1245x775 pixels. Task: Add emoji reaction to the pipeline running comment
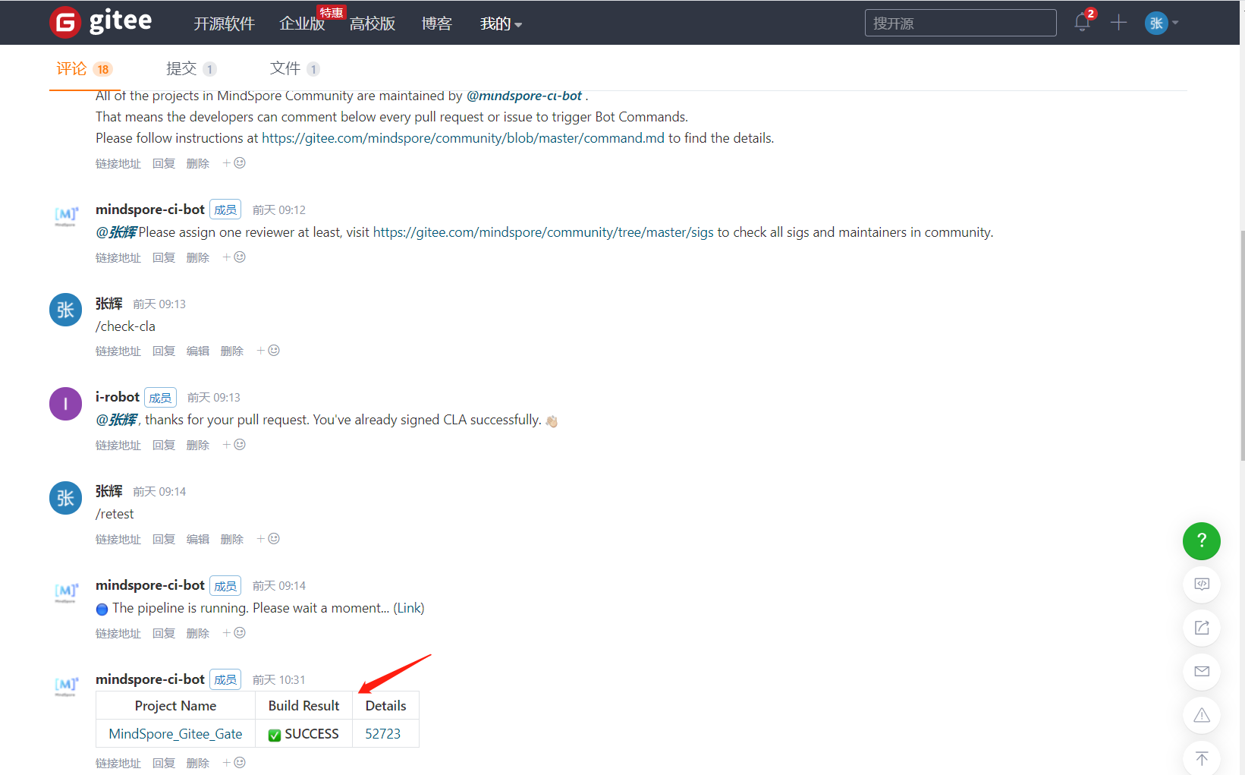coord(234,633)
